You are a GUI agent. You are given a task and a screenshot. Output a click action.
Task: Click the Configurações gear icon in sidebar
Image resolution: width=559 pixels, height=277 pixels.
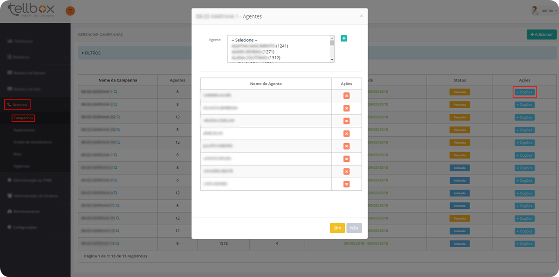(9, 227)
